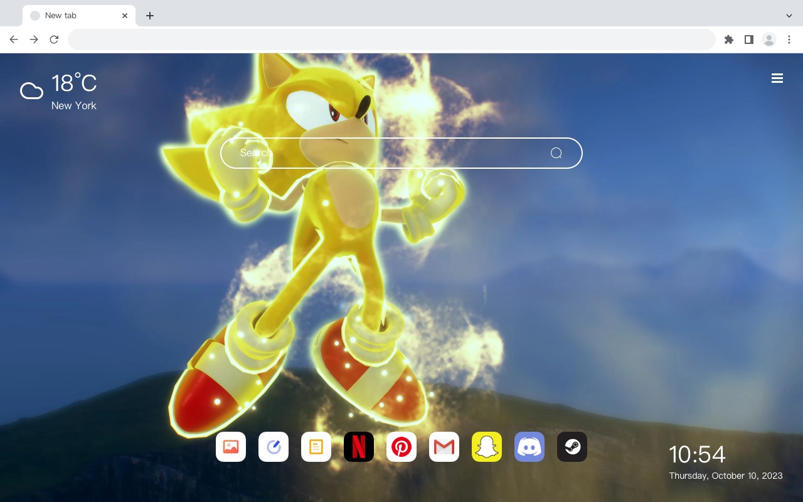The height and width of the screenshot is (502, 803).
Task: Open the hamburger menu on the page
Action: 777,78
